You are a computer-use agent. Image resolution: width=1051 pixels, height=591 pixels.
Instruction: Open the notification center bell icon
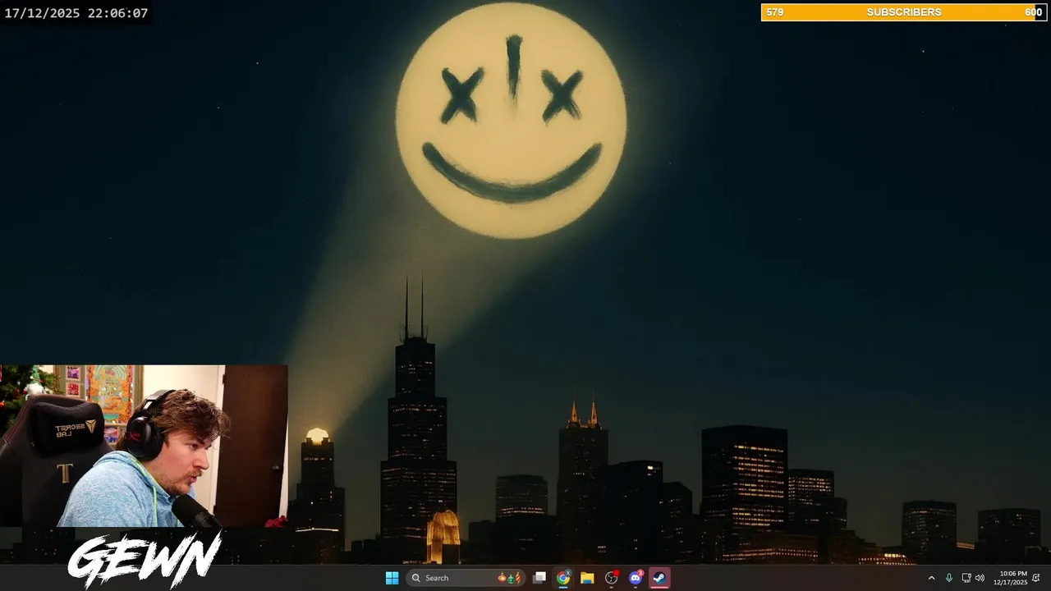[x=1036, y=578]
